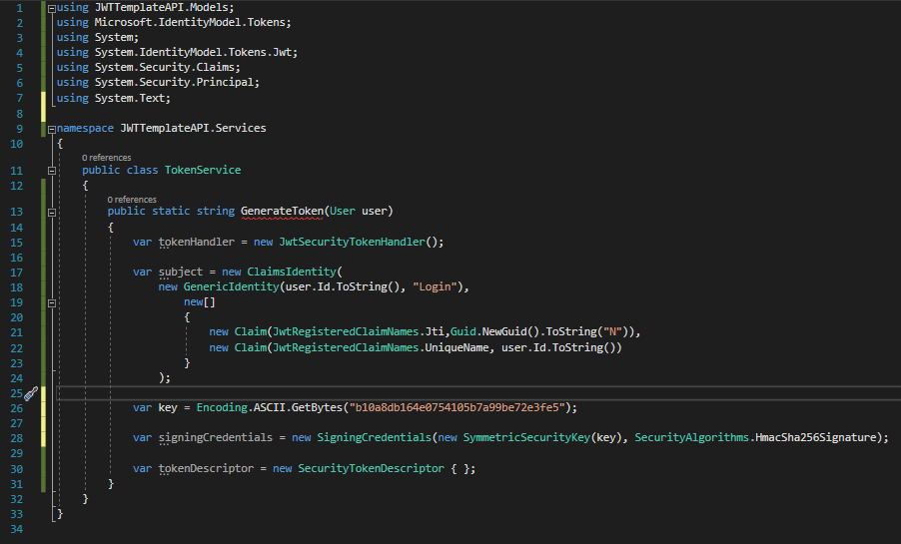Click the JwtSecurityTokenHandler type
Screen dimensions: 901x544
click(353, 242)
